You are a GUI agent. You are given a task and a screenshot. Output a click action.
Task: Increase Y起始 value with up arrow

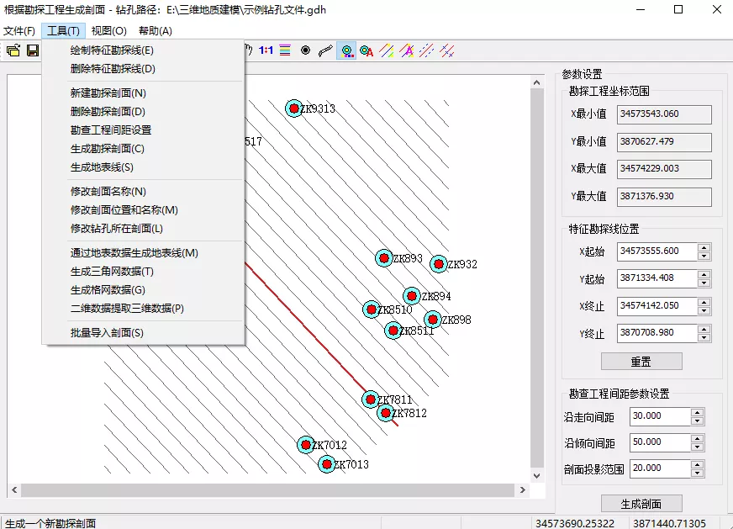[704, 274]
